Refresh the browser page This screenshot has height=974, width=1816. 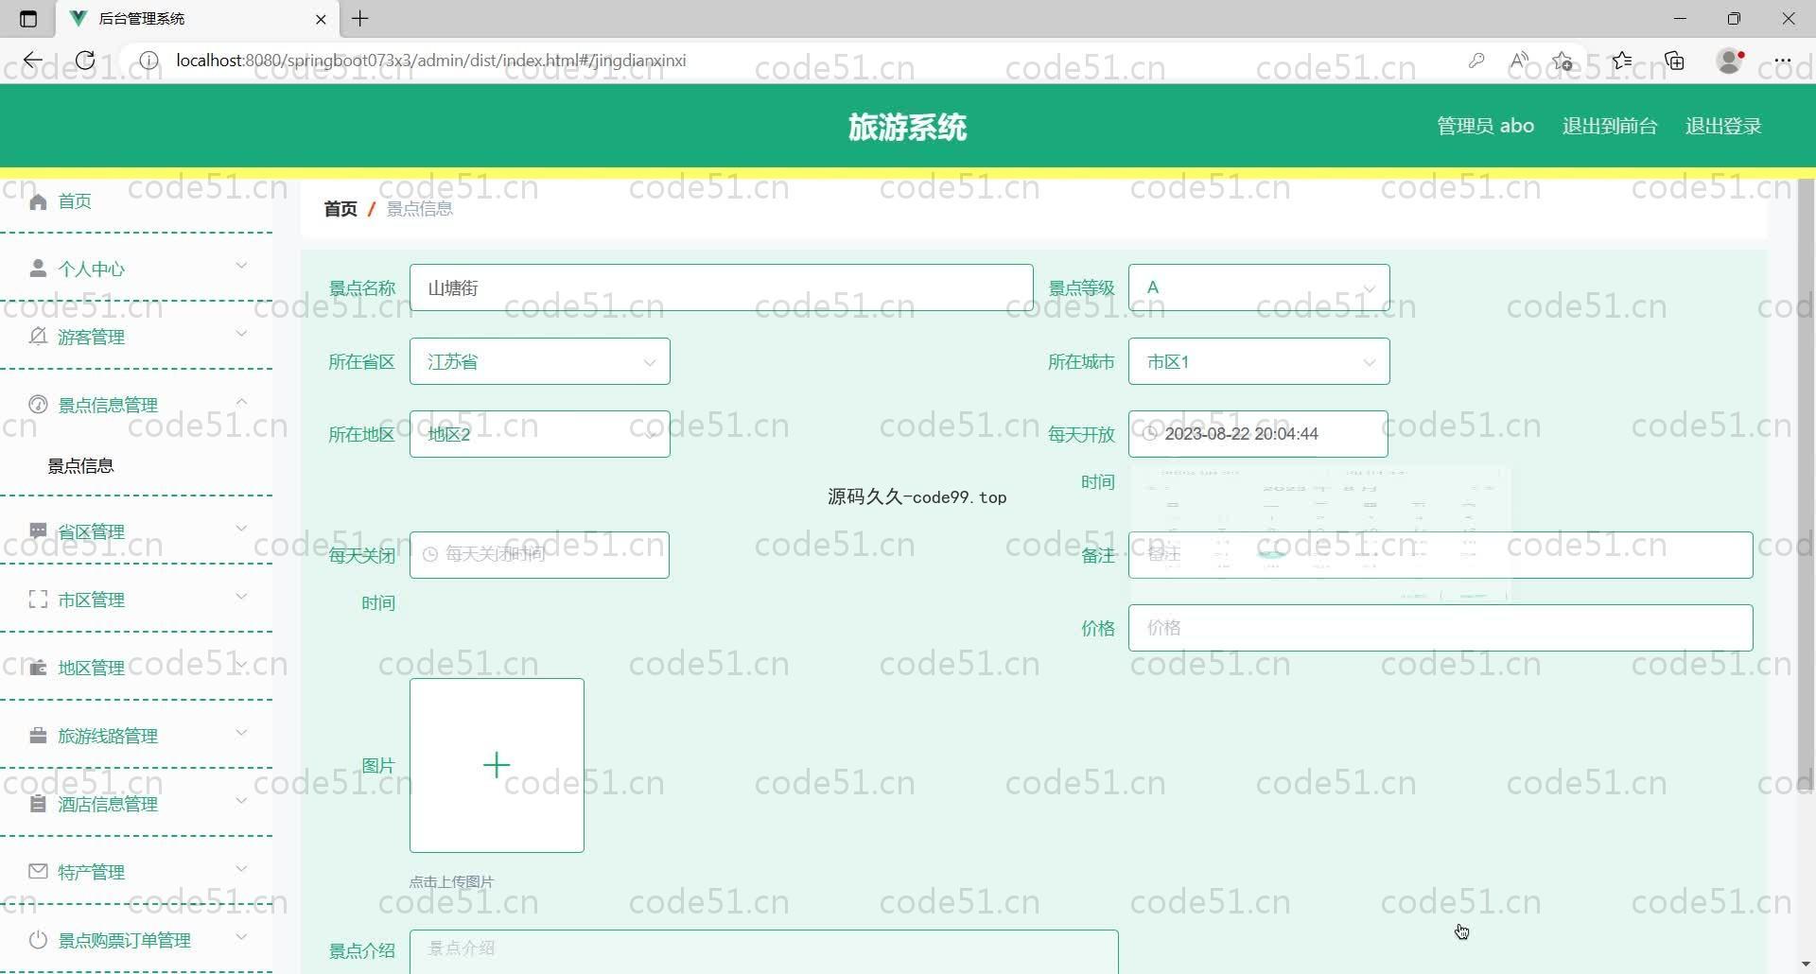pyautogui.click(x=85, y=61)
